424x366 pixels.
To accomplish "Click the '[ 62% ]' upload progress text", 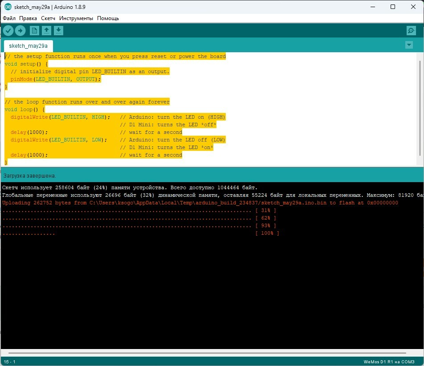I will coord(265,218).
